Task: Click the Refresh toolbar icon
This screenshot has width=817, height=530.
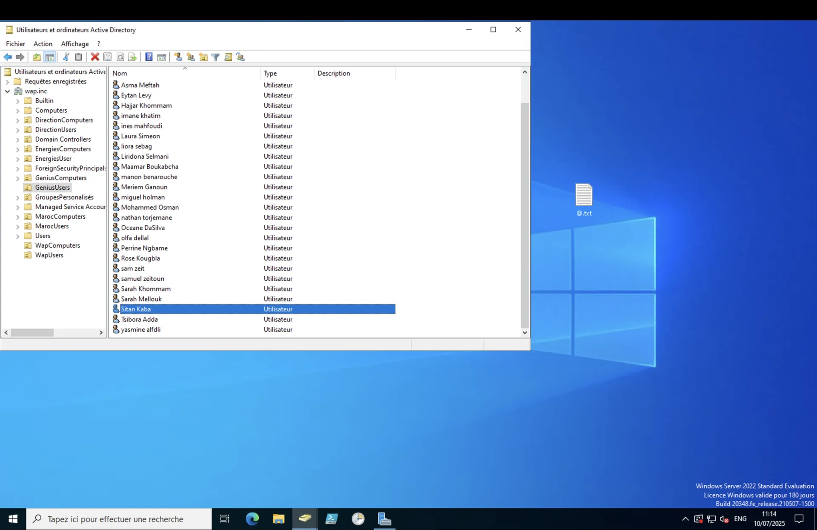Action: pyautogui.click(x=120, y=57)
